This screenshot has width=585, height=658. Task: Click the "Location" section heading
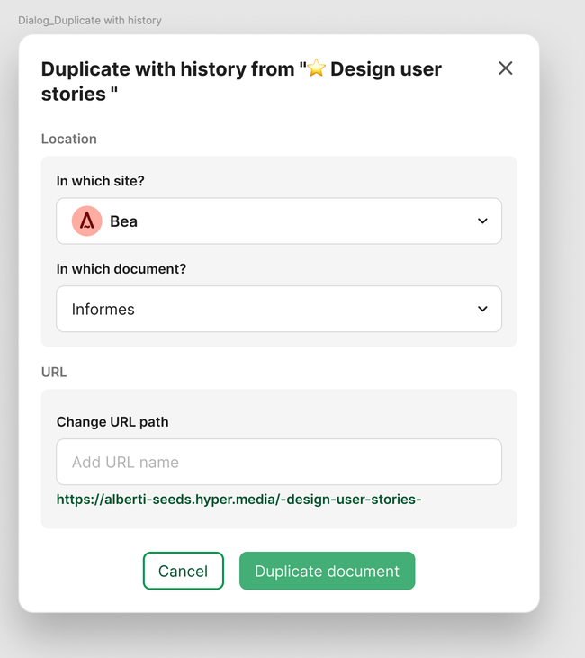(69, 139)
